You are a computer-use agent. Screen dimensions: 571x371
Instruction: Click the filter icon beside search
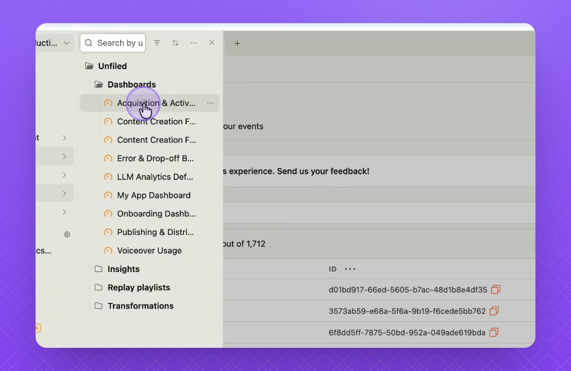(157, 43)
